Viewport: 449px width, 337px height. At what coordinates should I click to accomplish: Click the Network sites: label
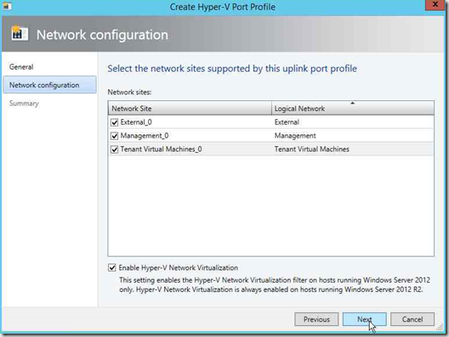[x=129, y=92]
